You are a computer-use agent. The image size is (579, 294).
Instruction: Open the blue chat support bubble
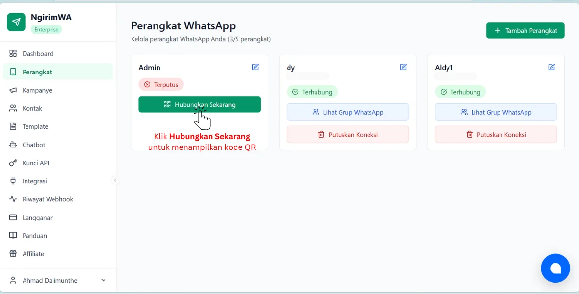(555, 268)
